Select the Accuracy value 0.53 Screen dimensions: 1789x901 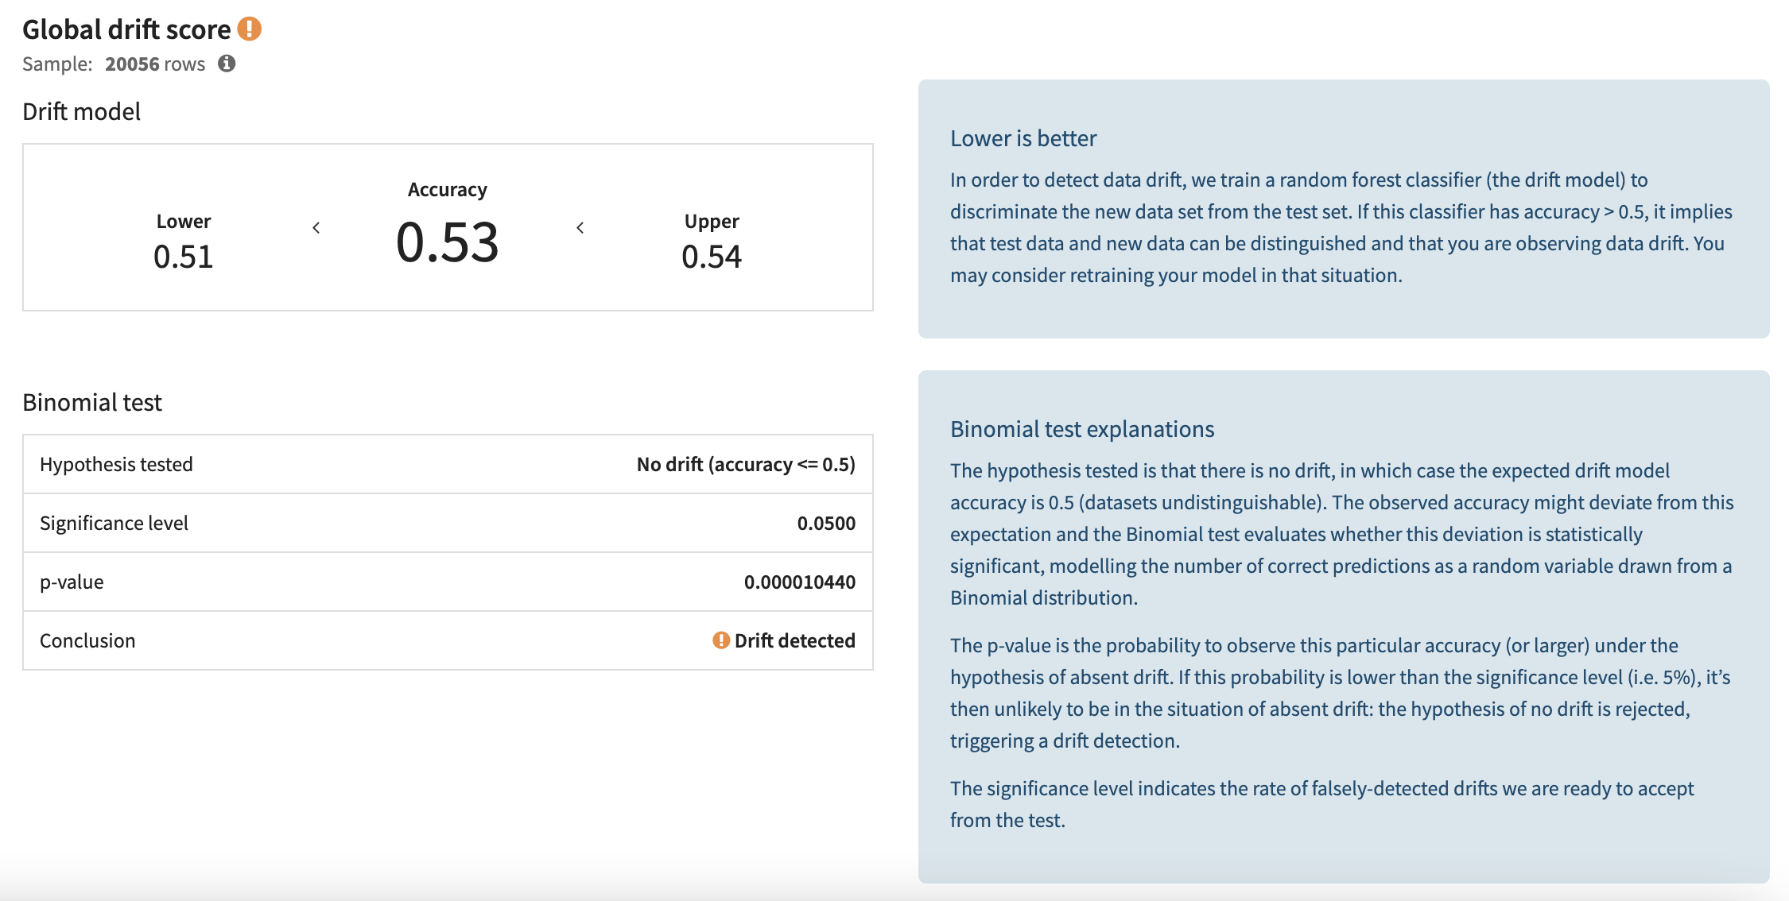(448, 242)
